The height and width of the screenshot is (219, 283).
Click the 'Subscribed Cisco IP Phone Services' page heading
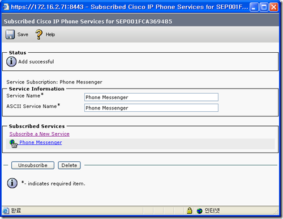[88, 22]
